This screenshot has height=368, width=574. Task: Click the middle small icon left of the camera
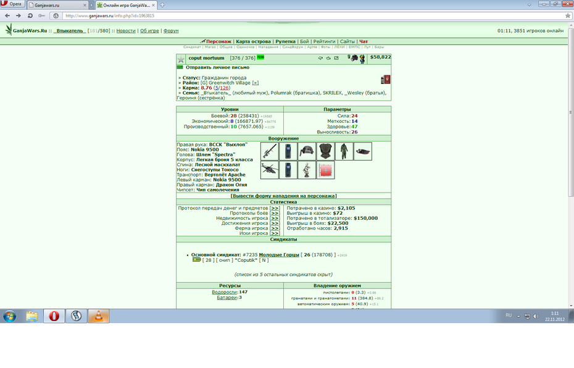tap(328, 58)
